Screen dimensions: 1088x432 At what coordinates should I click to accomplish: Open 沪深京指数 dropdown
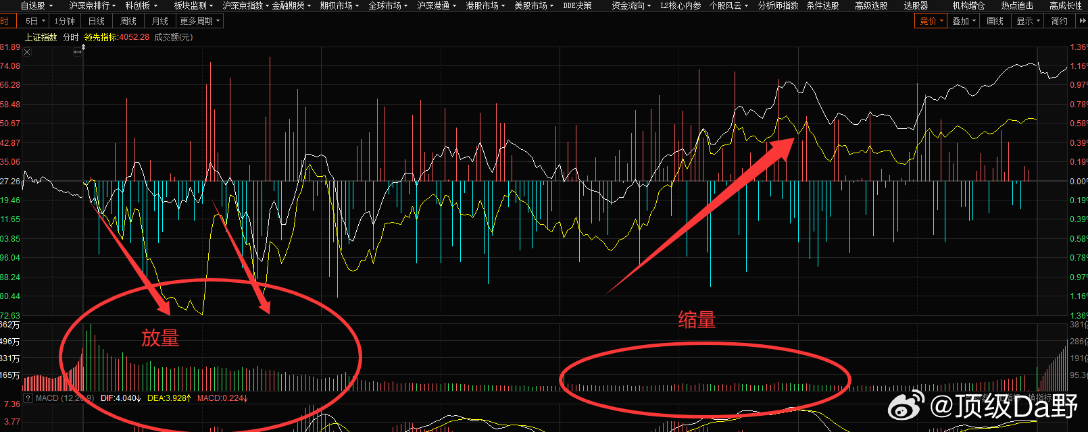click(246, 5)
